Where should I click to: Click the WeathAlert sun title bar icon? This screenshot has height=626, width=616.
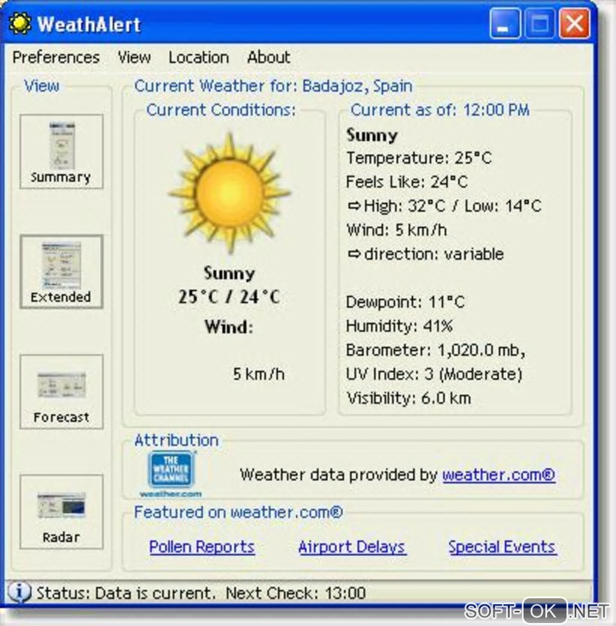(19, 24)
